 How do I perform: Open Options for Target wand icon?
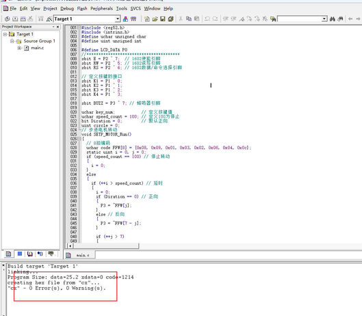pyautogui.click(x=49, y=19)
